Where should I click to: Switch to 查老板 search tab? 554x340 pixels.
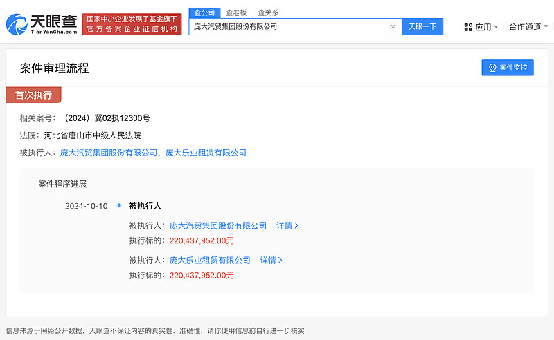coord(236,12)
